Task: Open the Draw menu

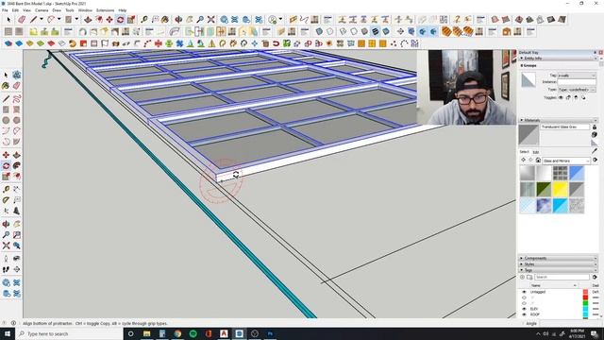Action: (57, 10)
